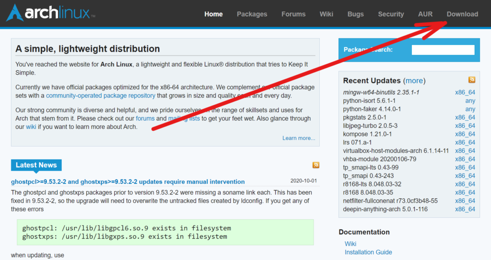This screenshot has height=260, width=491.
Task: Open the AUR nav item
Action: [425, 14]
